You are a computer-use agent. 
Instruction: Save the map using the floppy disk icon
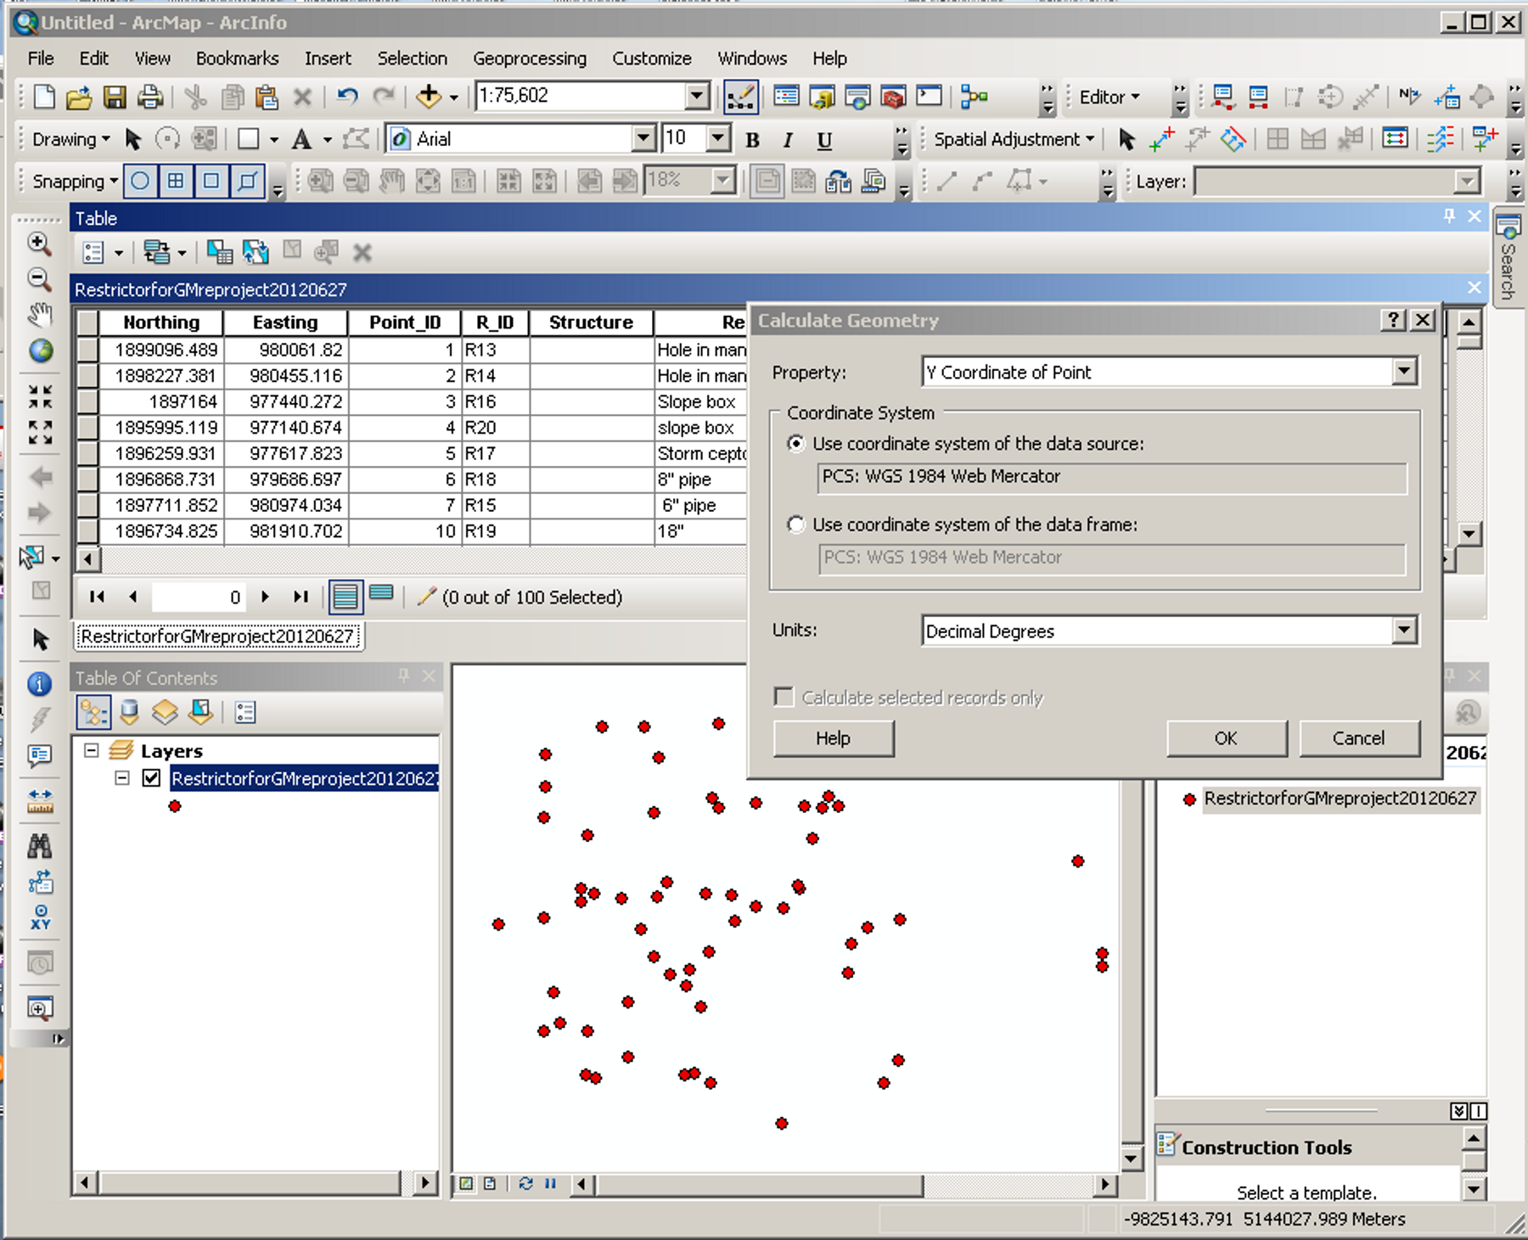(x=115, y=97)
